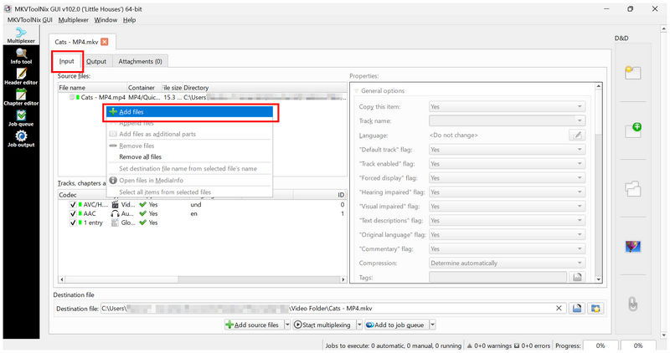
Task: Click the MKVToolNix title bar app icon
Action: tap(8, 8)
